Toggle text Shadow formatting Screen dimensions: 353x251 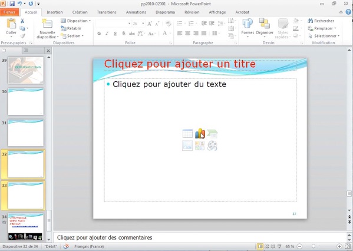point(124,34)
